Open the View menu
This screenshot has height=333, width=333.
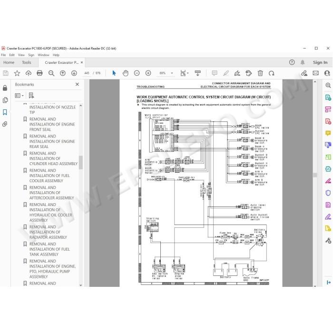coord(21,55)
